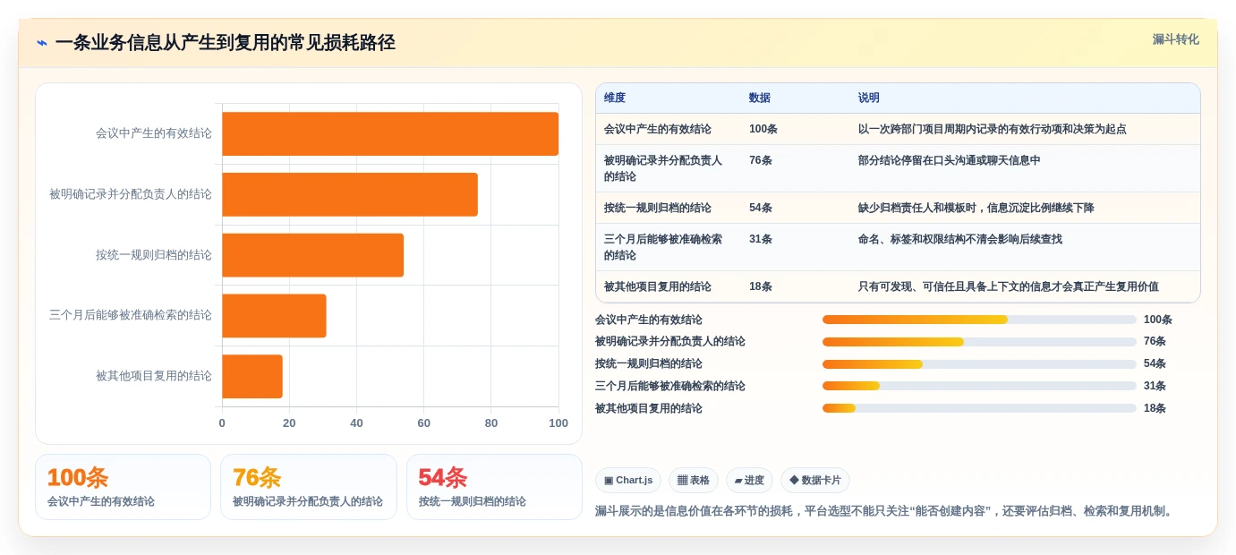Select the Chart.js tag chip
Screen dimensions: 1236x555
pyautogui.click(x=628, y=481)
